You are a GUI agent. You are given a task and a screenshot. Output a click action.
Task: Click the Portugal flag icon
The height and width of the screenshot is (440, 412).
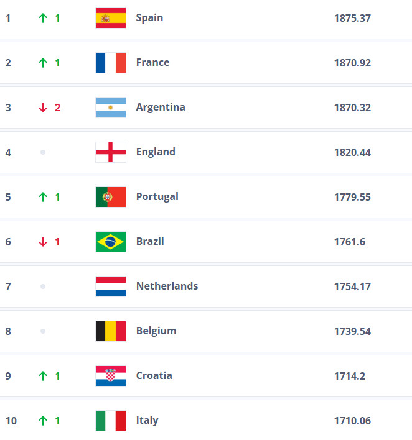[111, 197]
